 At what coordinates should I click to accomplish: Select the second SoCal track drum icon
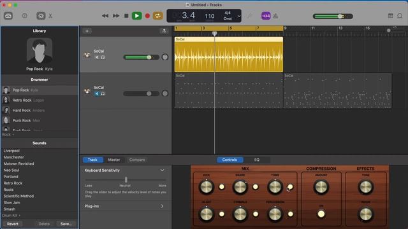tap(87, 91)
